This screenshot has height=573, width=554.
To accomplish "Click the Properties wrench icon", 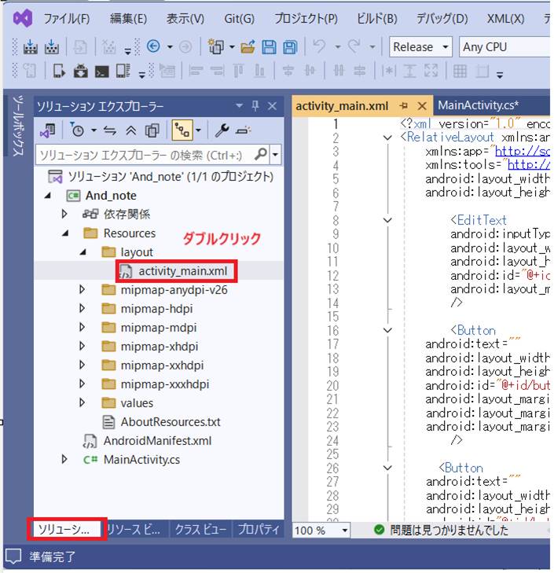I will pos(222,130).
